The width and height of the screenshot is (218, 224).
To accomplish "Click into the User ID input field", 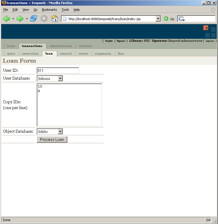I will [x=58, y=71].
